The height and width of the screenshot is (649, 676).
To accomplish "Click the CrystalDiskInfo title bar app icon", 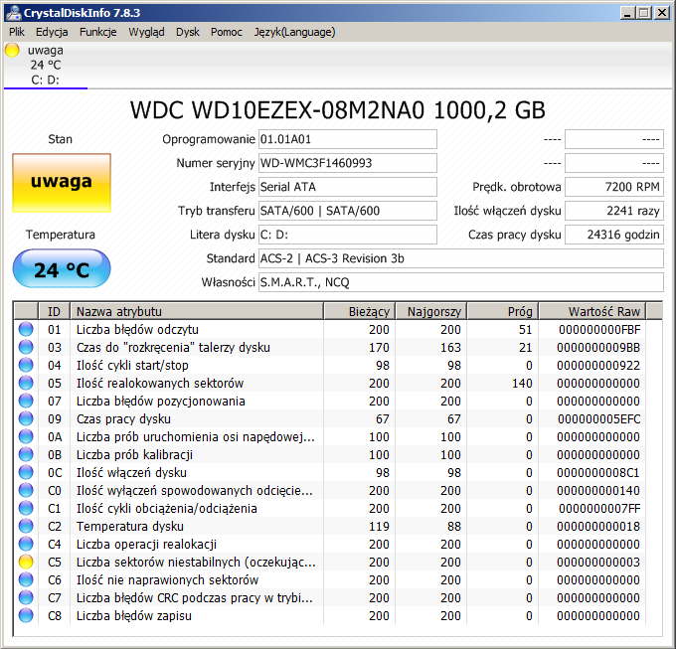I will (x=14, y=13).
